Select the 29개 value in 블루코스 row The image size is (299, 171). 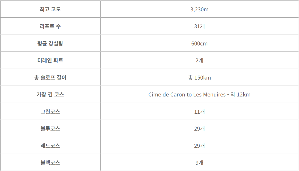(x=199, y=129)
